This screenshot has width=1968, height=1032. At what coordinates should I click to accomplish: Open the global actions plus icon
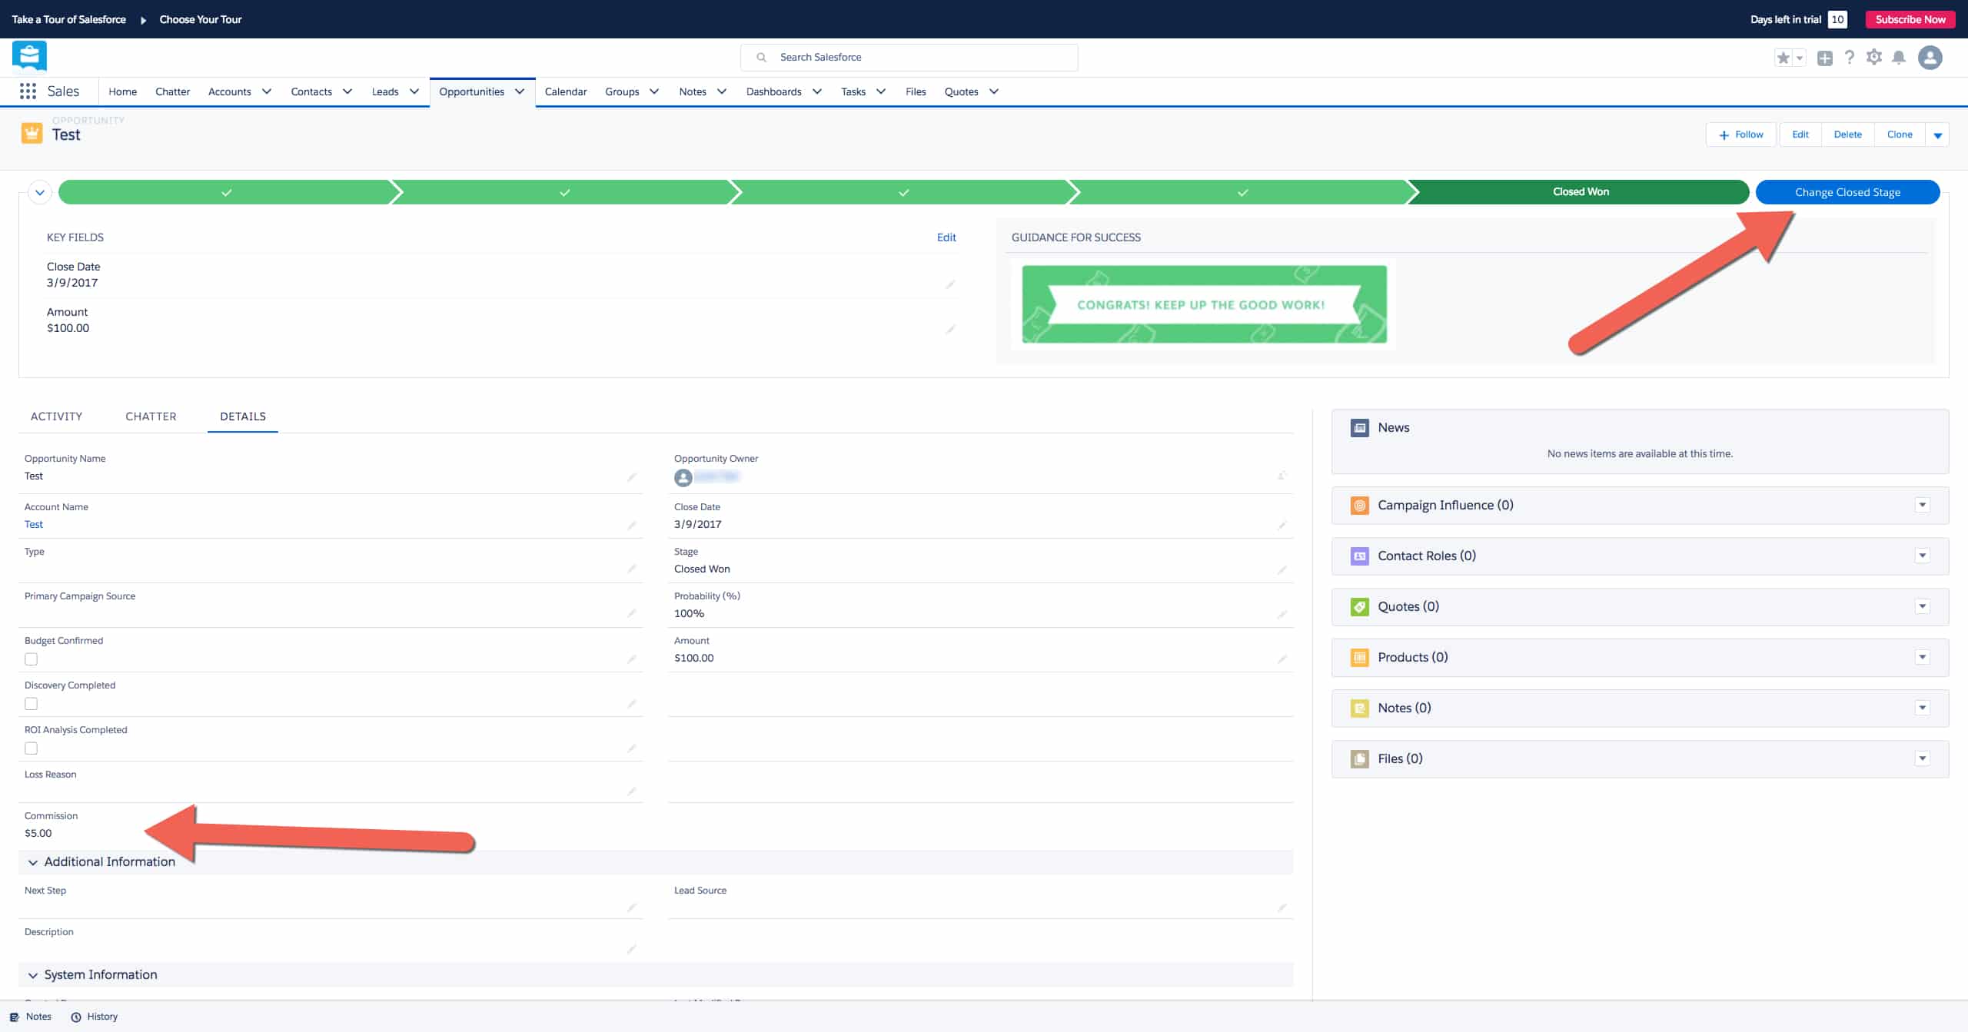pyautogui.click(x=1825, y=58)
